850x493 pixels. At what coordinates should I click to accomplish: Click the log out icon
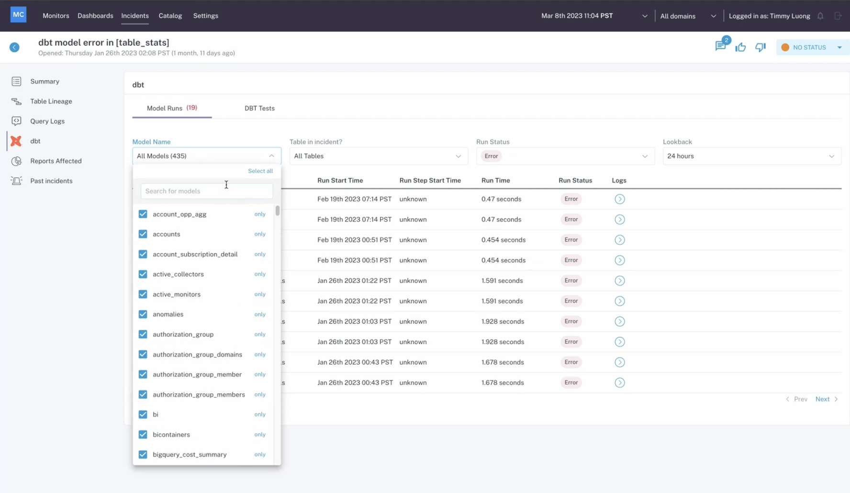[x=838, y=16]
